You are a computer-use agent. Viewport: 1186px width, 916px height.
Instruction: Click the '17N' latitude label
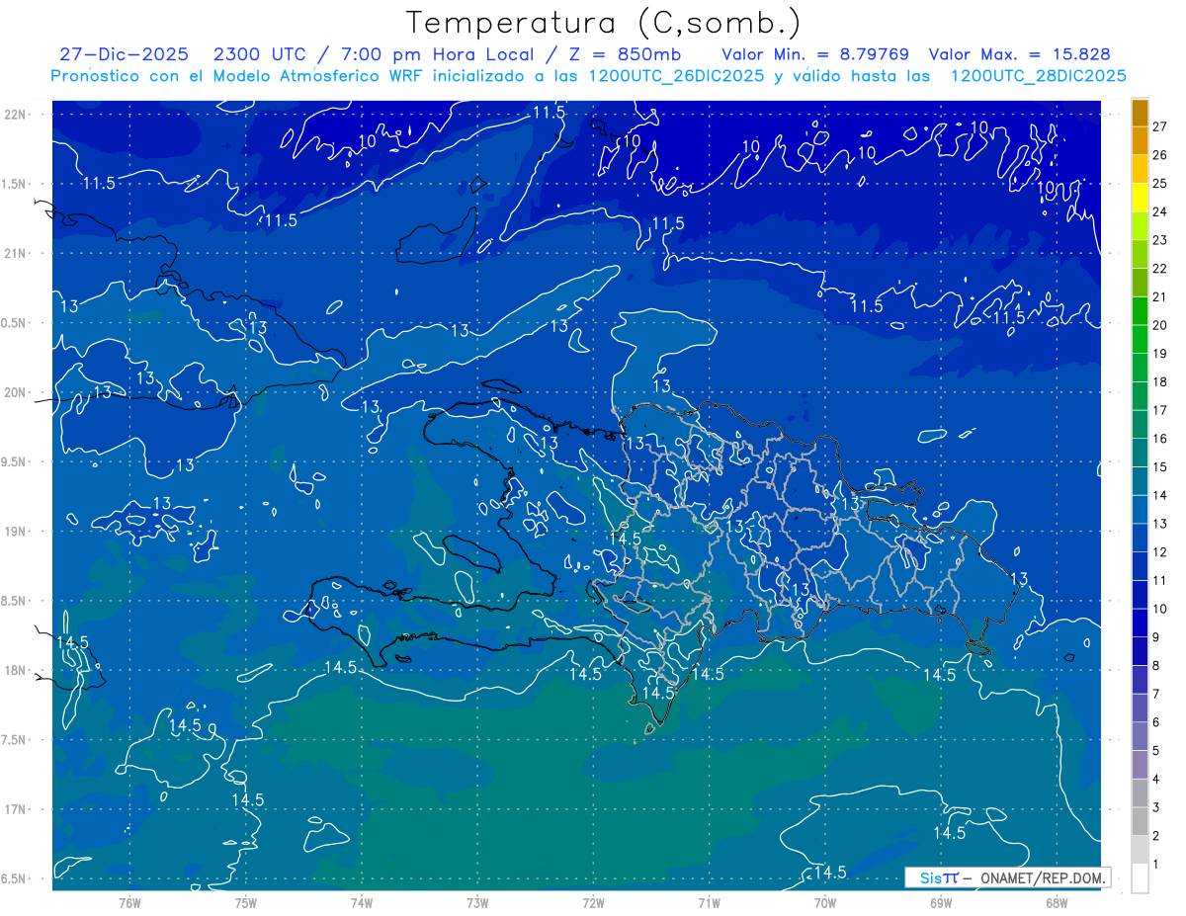15,810
